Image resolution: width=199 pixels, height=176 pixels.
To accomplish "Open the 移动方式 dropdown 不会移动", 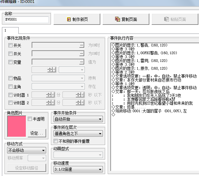I will coord(27,150).
